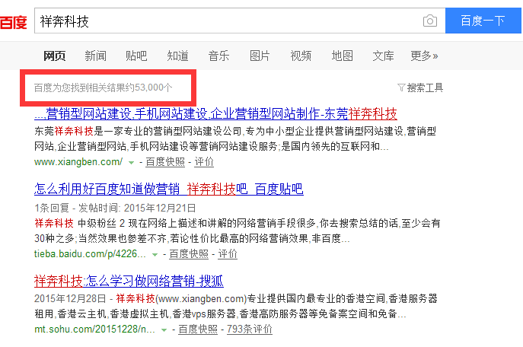This screenshot has height=347, width=523.
Task: Open 祥奔科技:怎么学习做网络营销-搜狐 result
Action: [129, 281]
